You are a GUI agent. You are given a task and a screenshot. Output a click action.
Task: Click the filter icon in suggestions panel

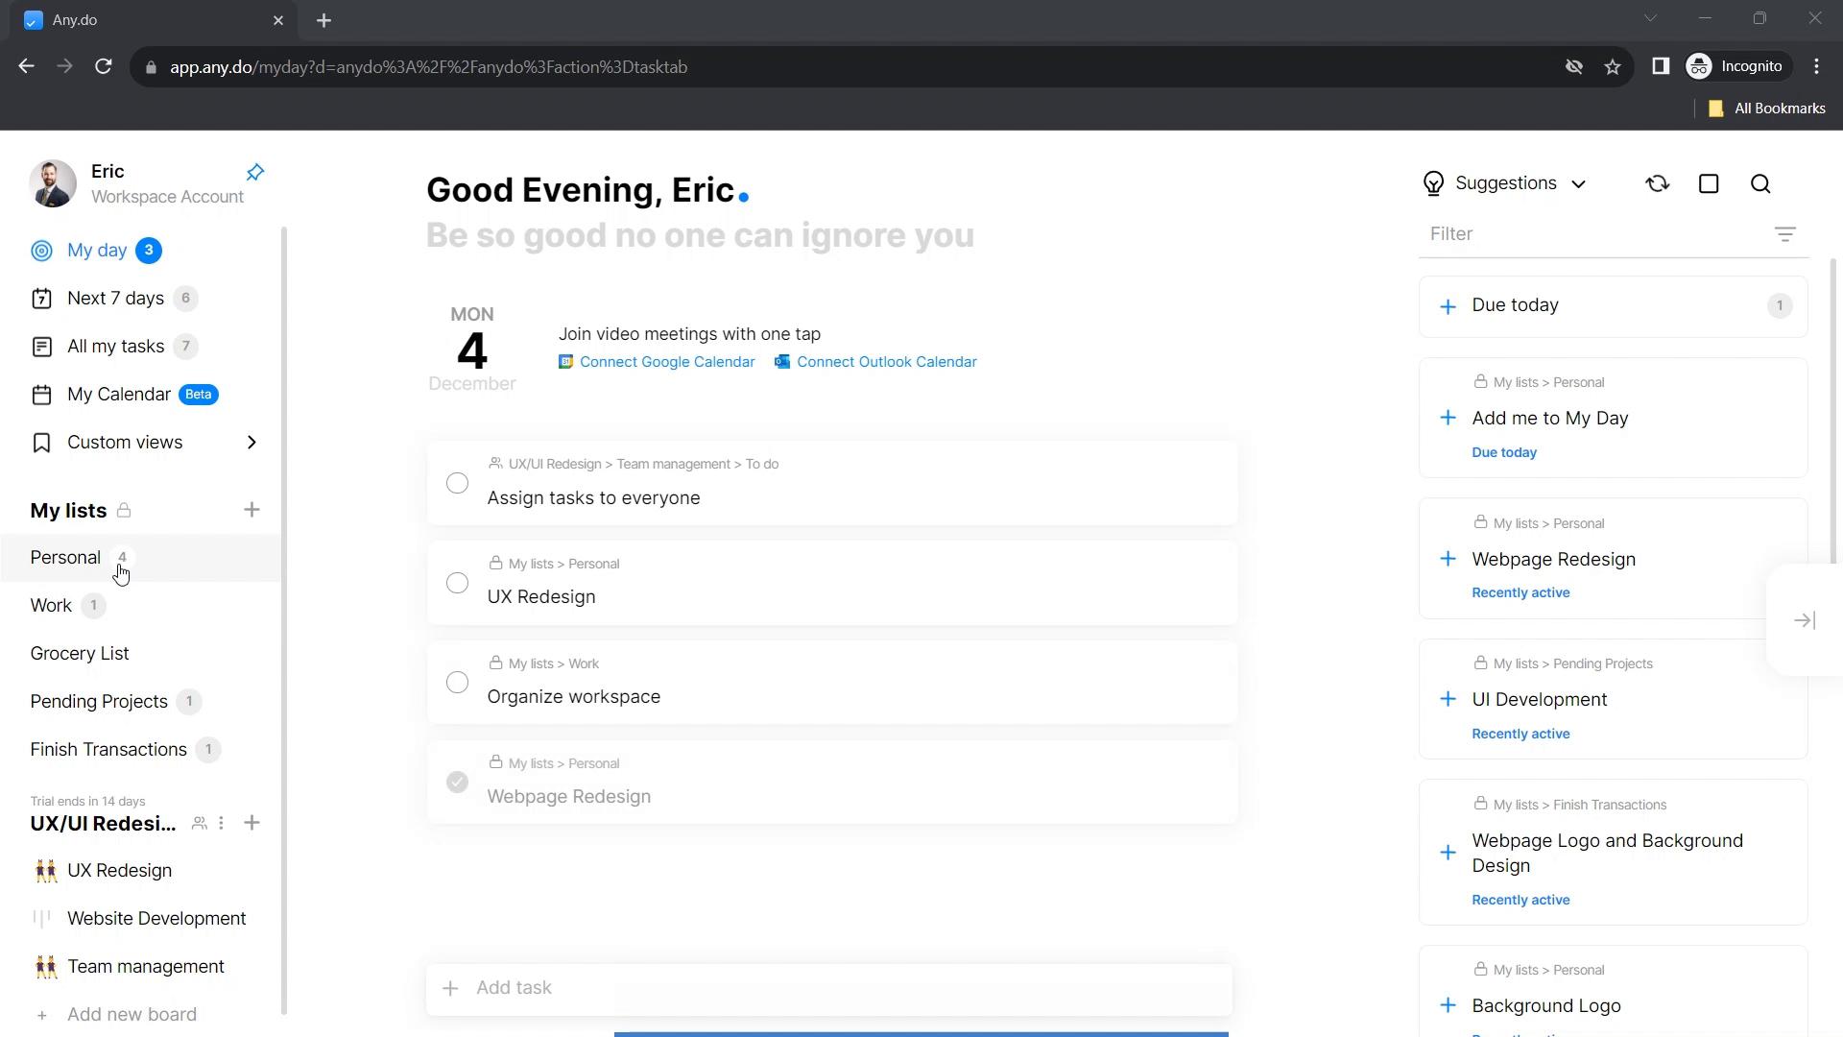click(x=1788, y=234)
